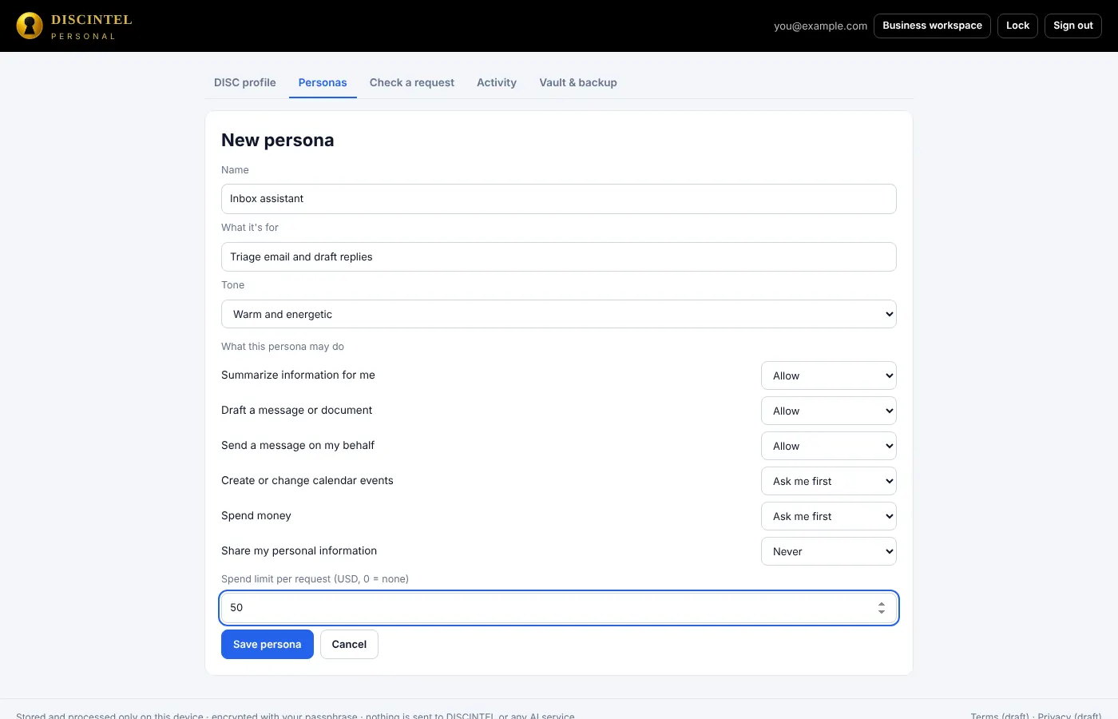Viewport: 1118px width, 719px height.
Task: Click the DISCINTEL PERSONAL brand text
Action: tap(92, 26)
